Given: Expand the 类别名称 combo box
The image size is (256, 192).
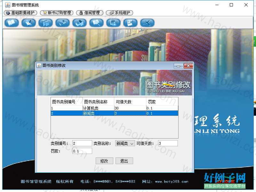Looking at the screenshot, I should pos(125,143).
